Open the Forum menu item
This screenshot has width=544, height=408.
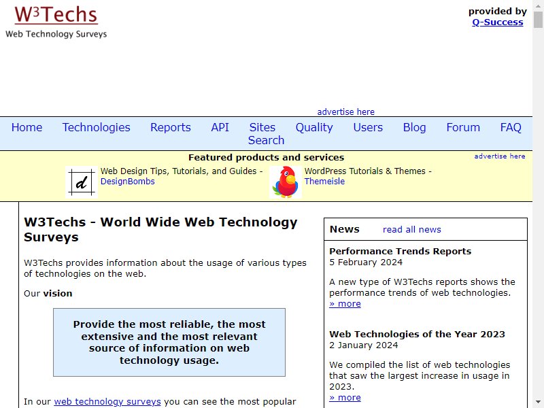(x=463, y=127)
